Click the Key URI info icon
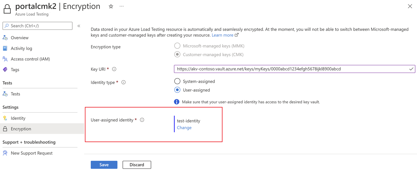 114,69
